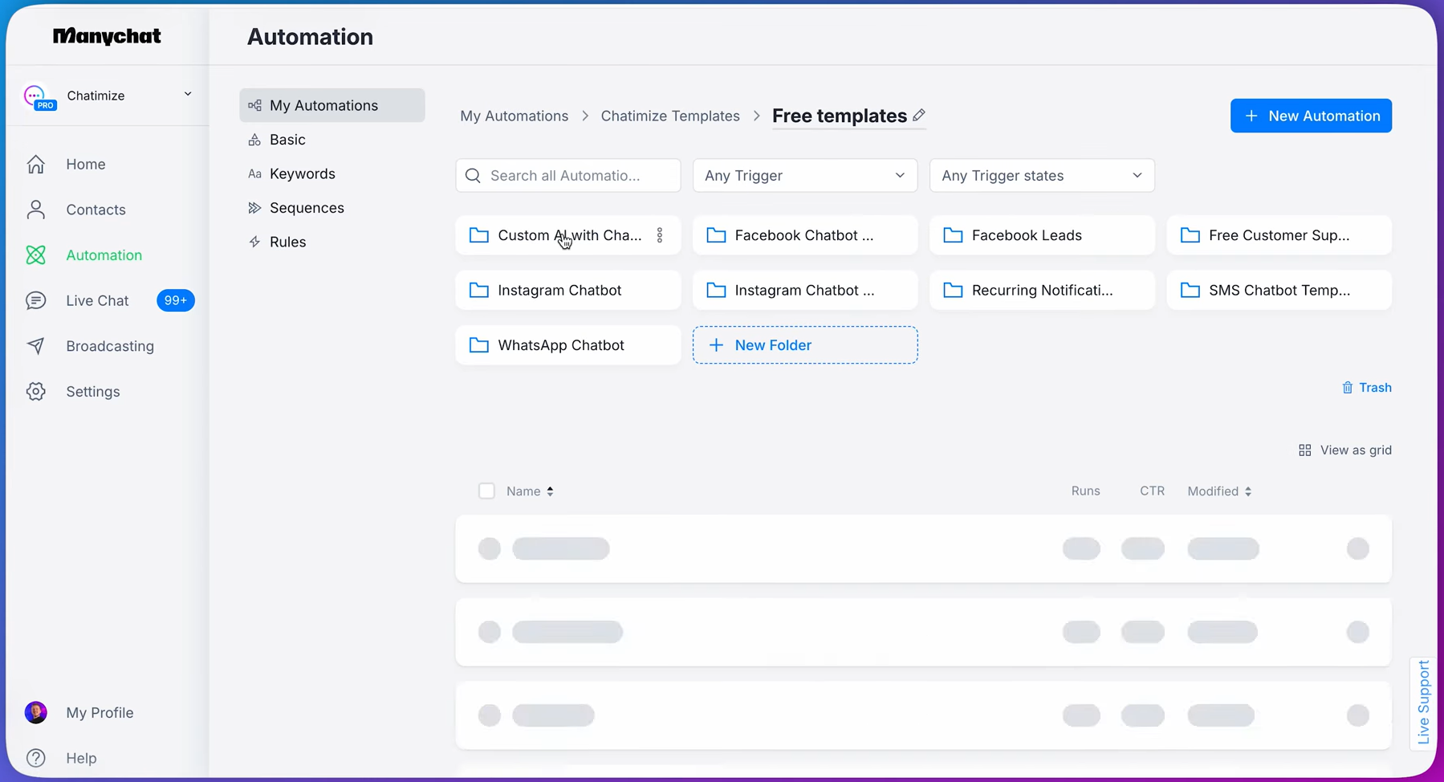Expand the Chatimize account switcher

[187, 95]
